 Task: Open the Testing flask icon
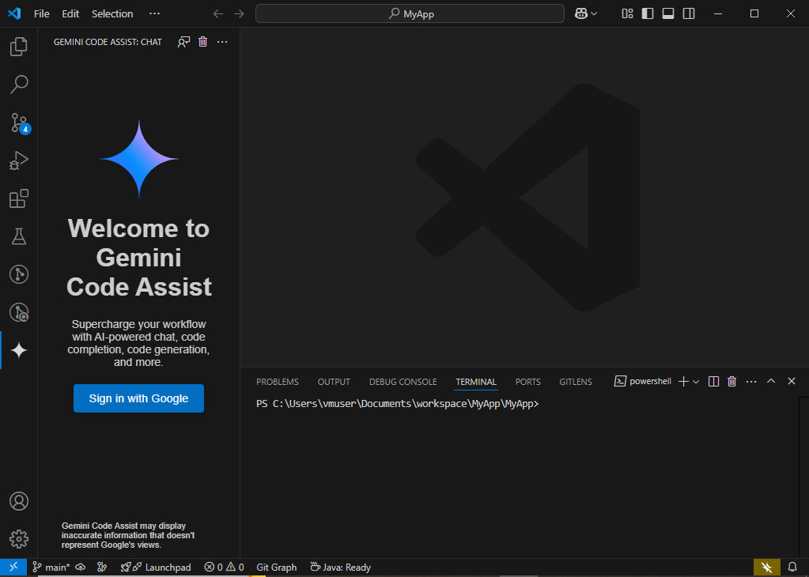click(18, 236)
